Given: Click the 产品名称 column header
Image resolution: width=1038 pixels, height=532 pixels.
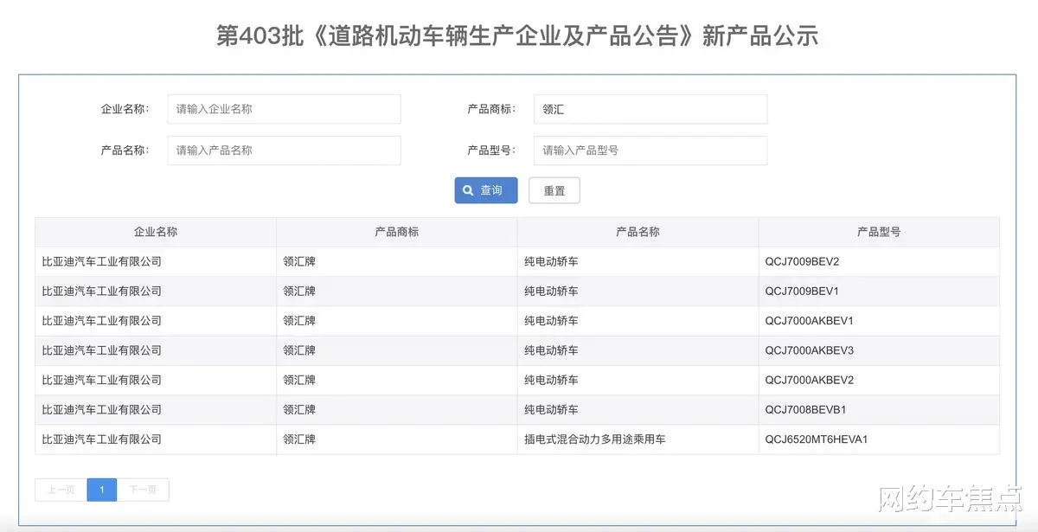Looking at the screenshot, I should point(638,232).
